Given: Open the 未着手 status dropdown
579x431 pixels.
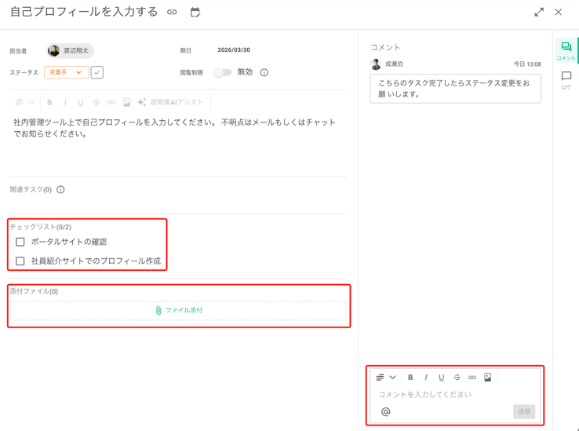Looking at the screenshot, I should coord(66,72).
